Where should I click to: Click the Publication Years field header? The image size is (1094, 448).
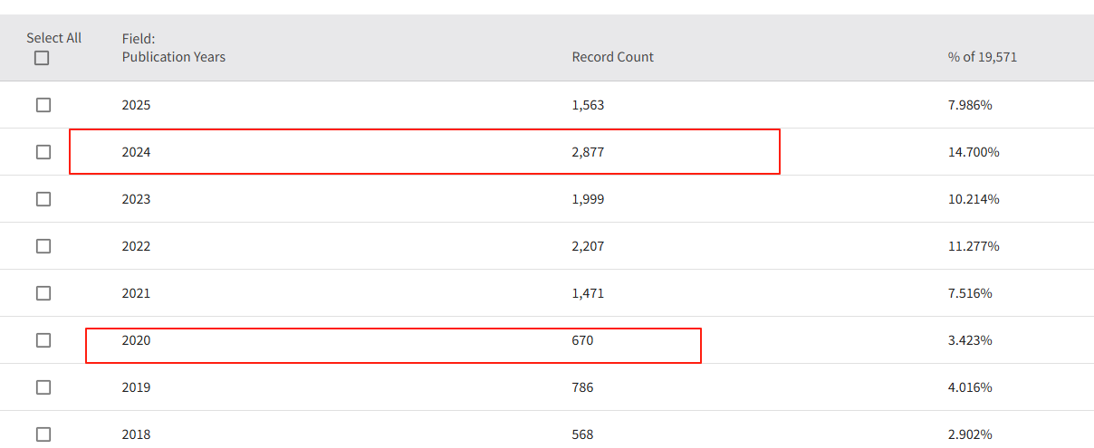coord(173,57)
